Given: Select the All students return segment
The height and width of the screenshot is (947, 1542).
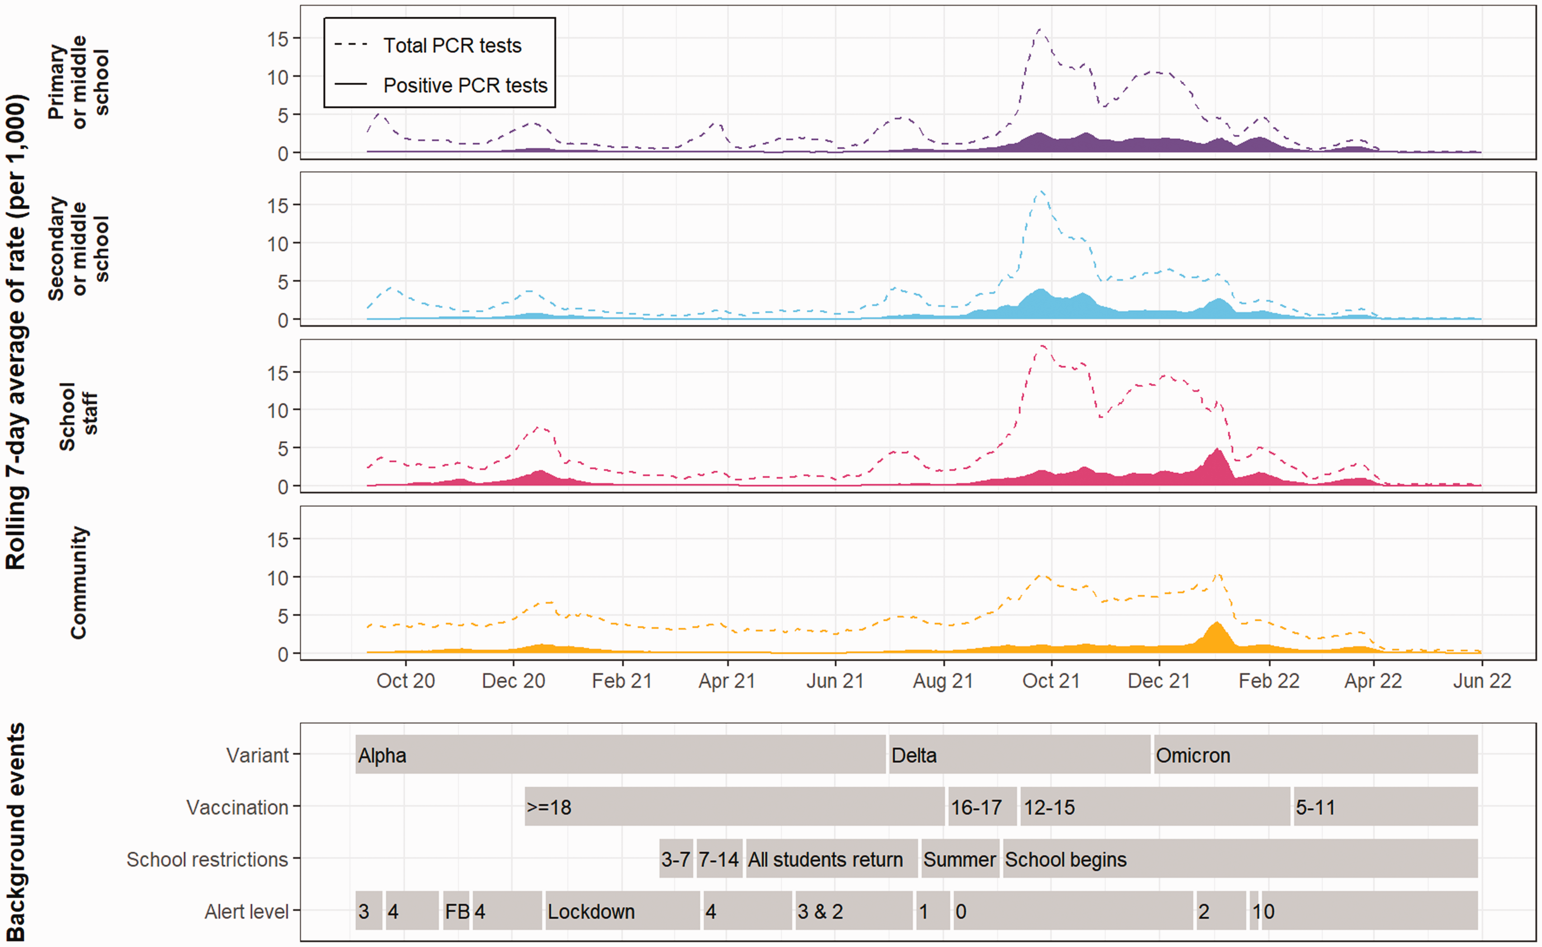Looking at the screenshot, I should point(832,859).
